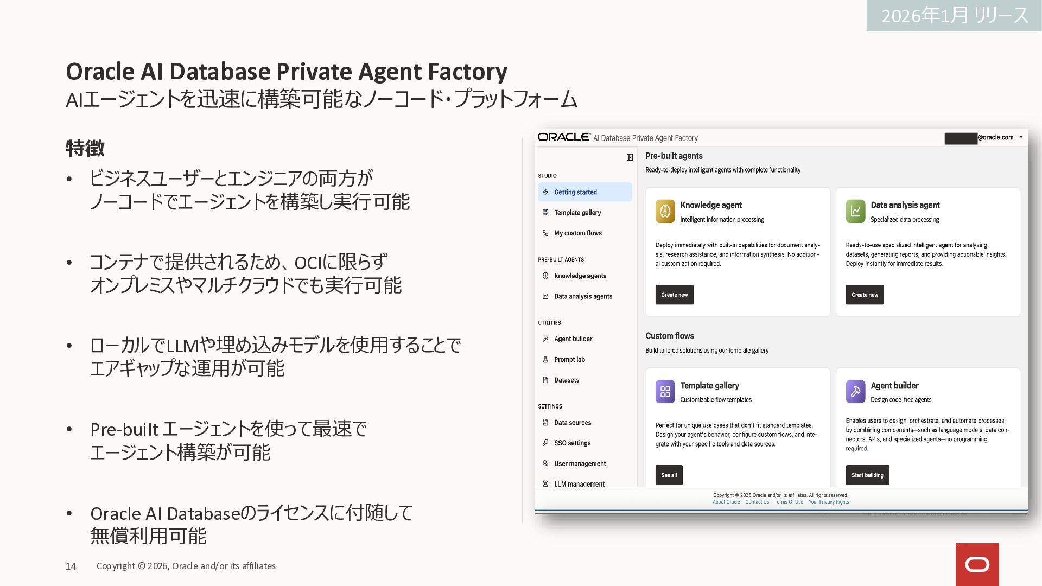
Task: Open the About Oracle footer link
Action: [x=726, y=502]
